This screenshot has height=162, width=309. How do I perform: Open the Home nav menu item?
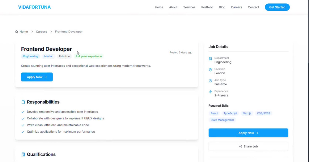tap(159, 7)
